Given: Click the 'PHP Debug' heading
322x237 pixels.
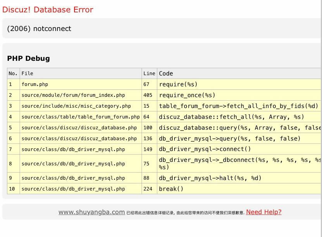Looking at the screenshot, I should pos(28,58).
